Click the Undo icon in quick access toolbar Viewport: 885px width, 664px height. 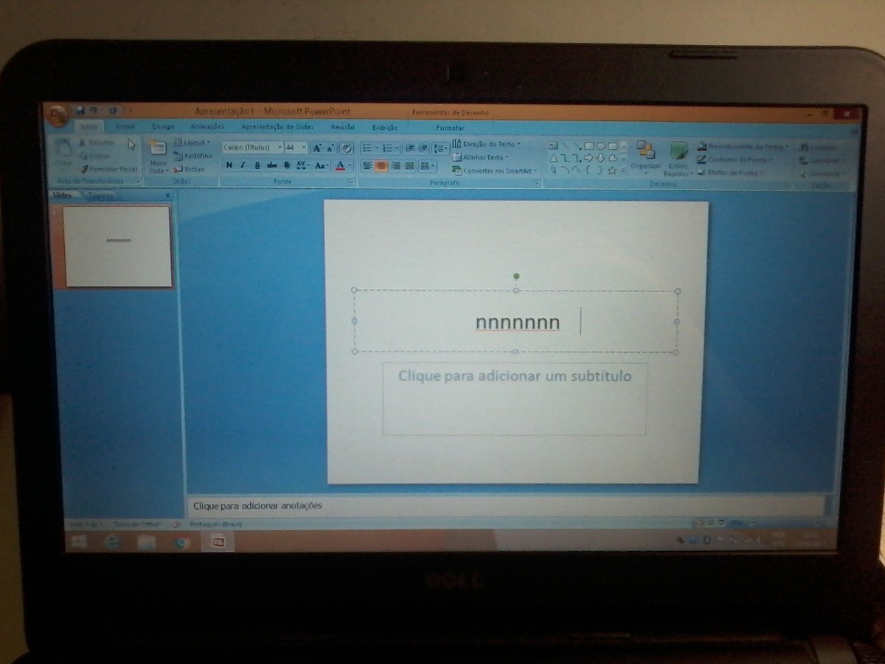(x=94, y=110)
